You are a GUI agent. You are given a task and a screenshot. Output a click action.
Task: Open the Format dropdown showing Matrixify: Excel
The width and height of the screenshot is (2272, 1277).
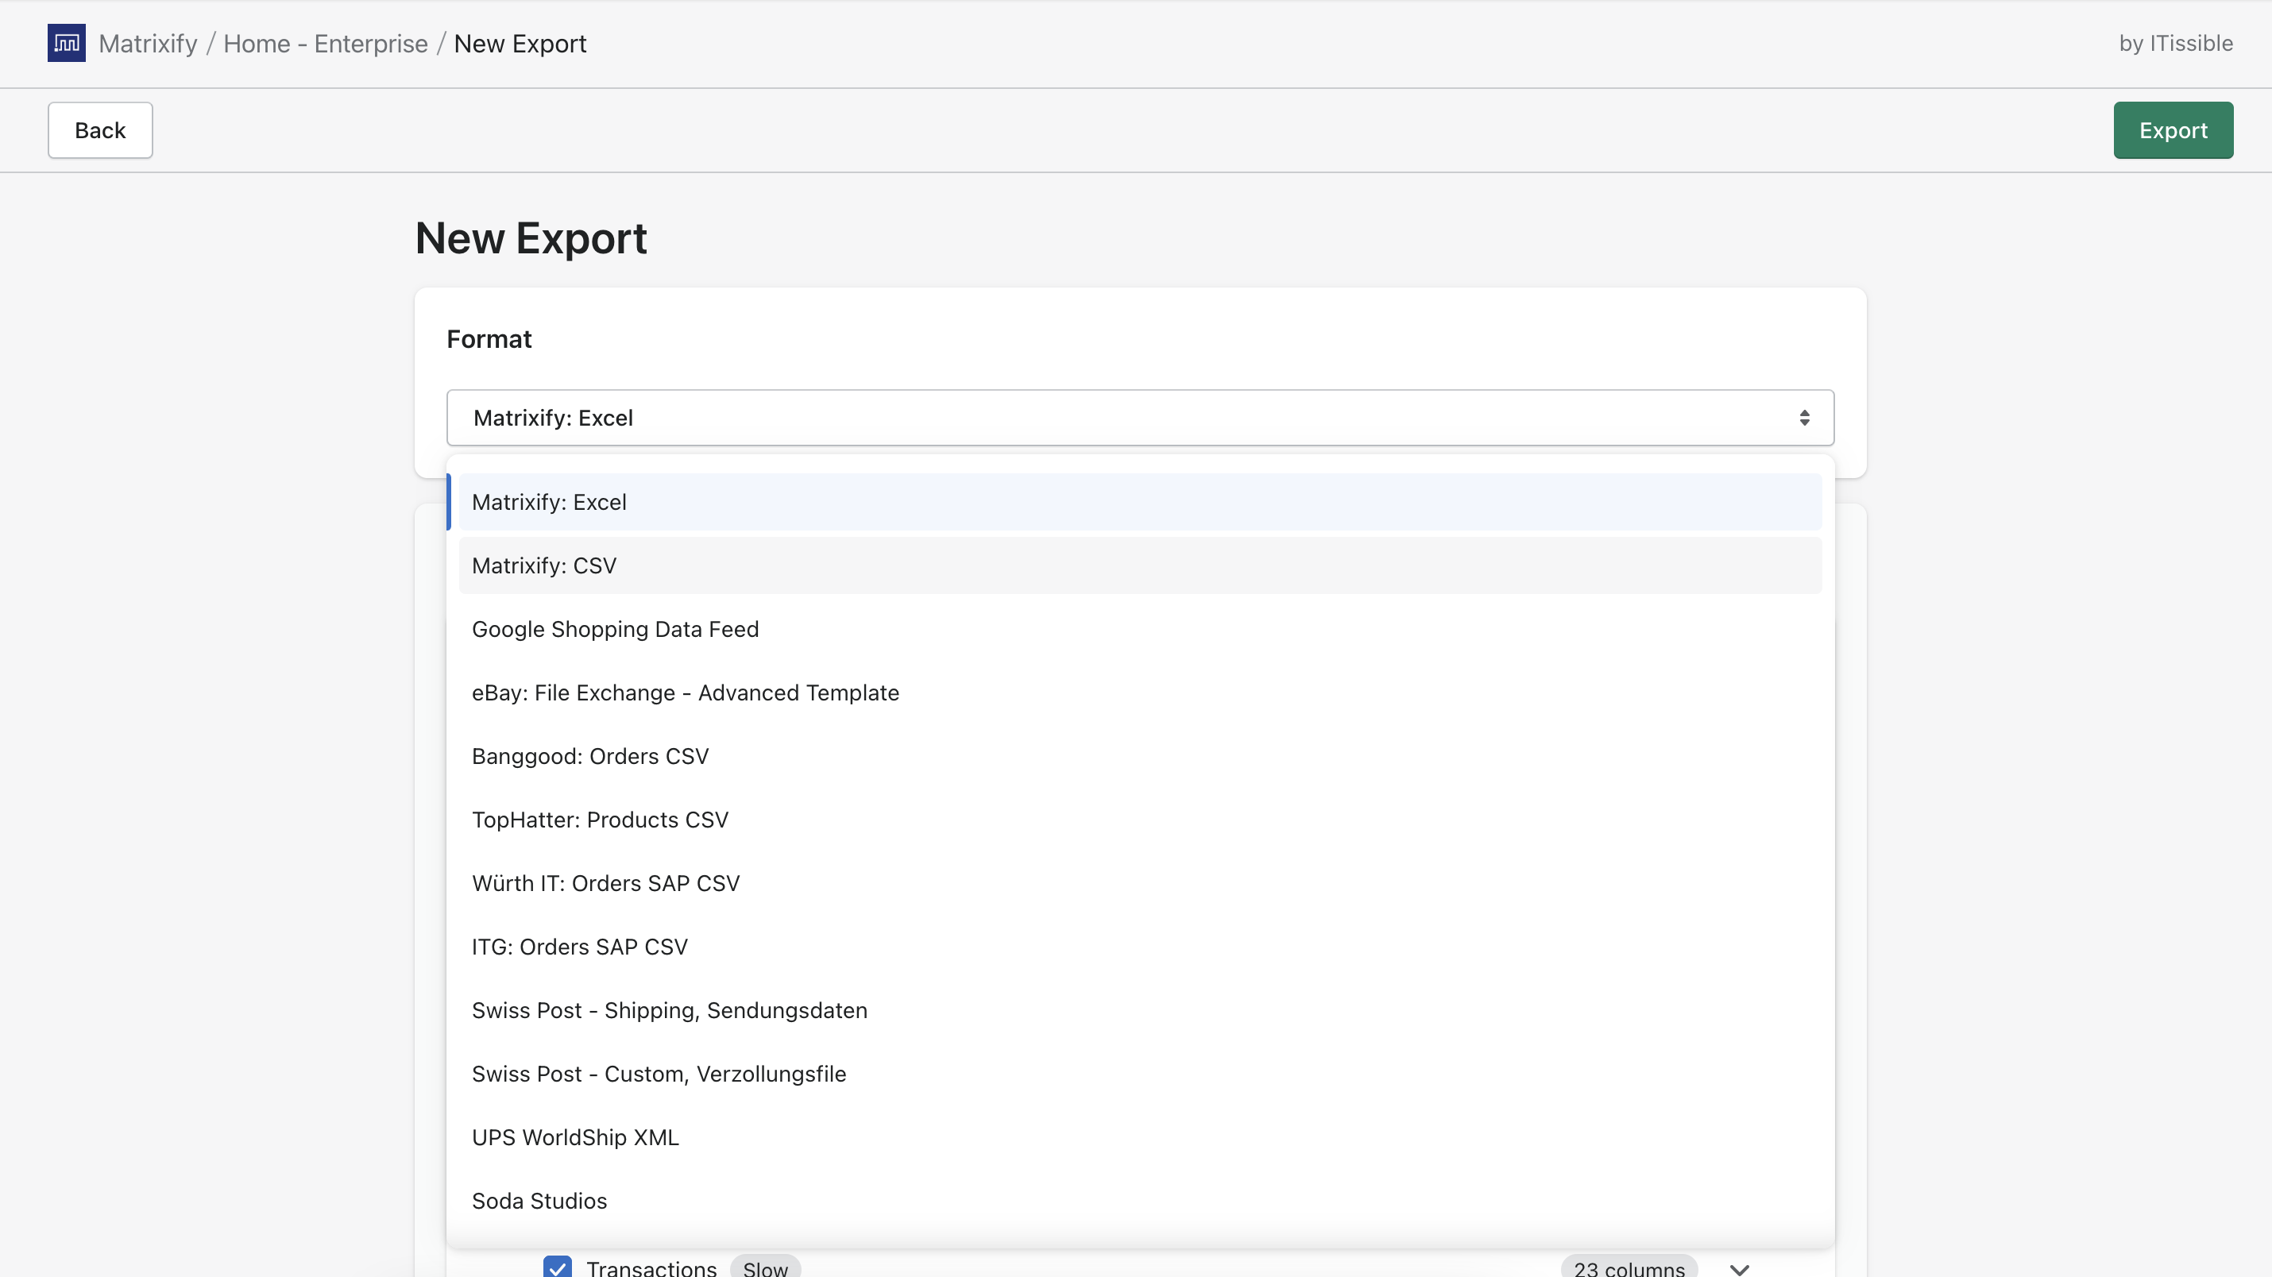click(1141, 418)
